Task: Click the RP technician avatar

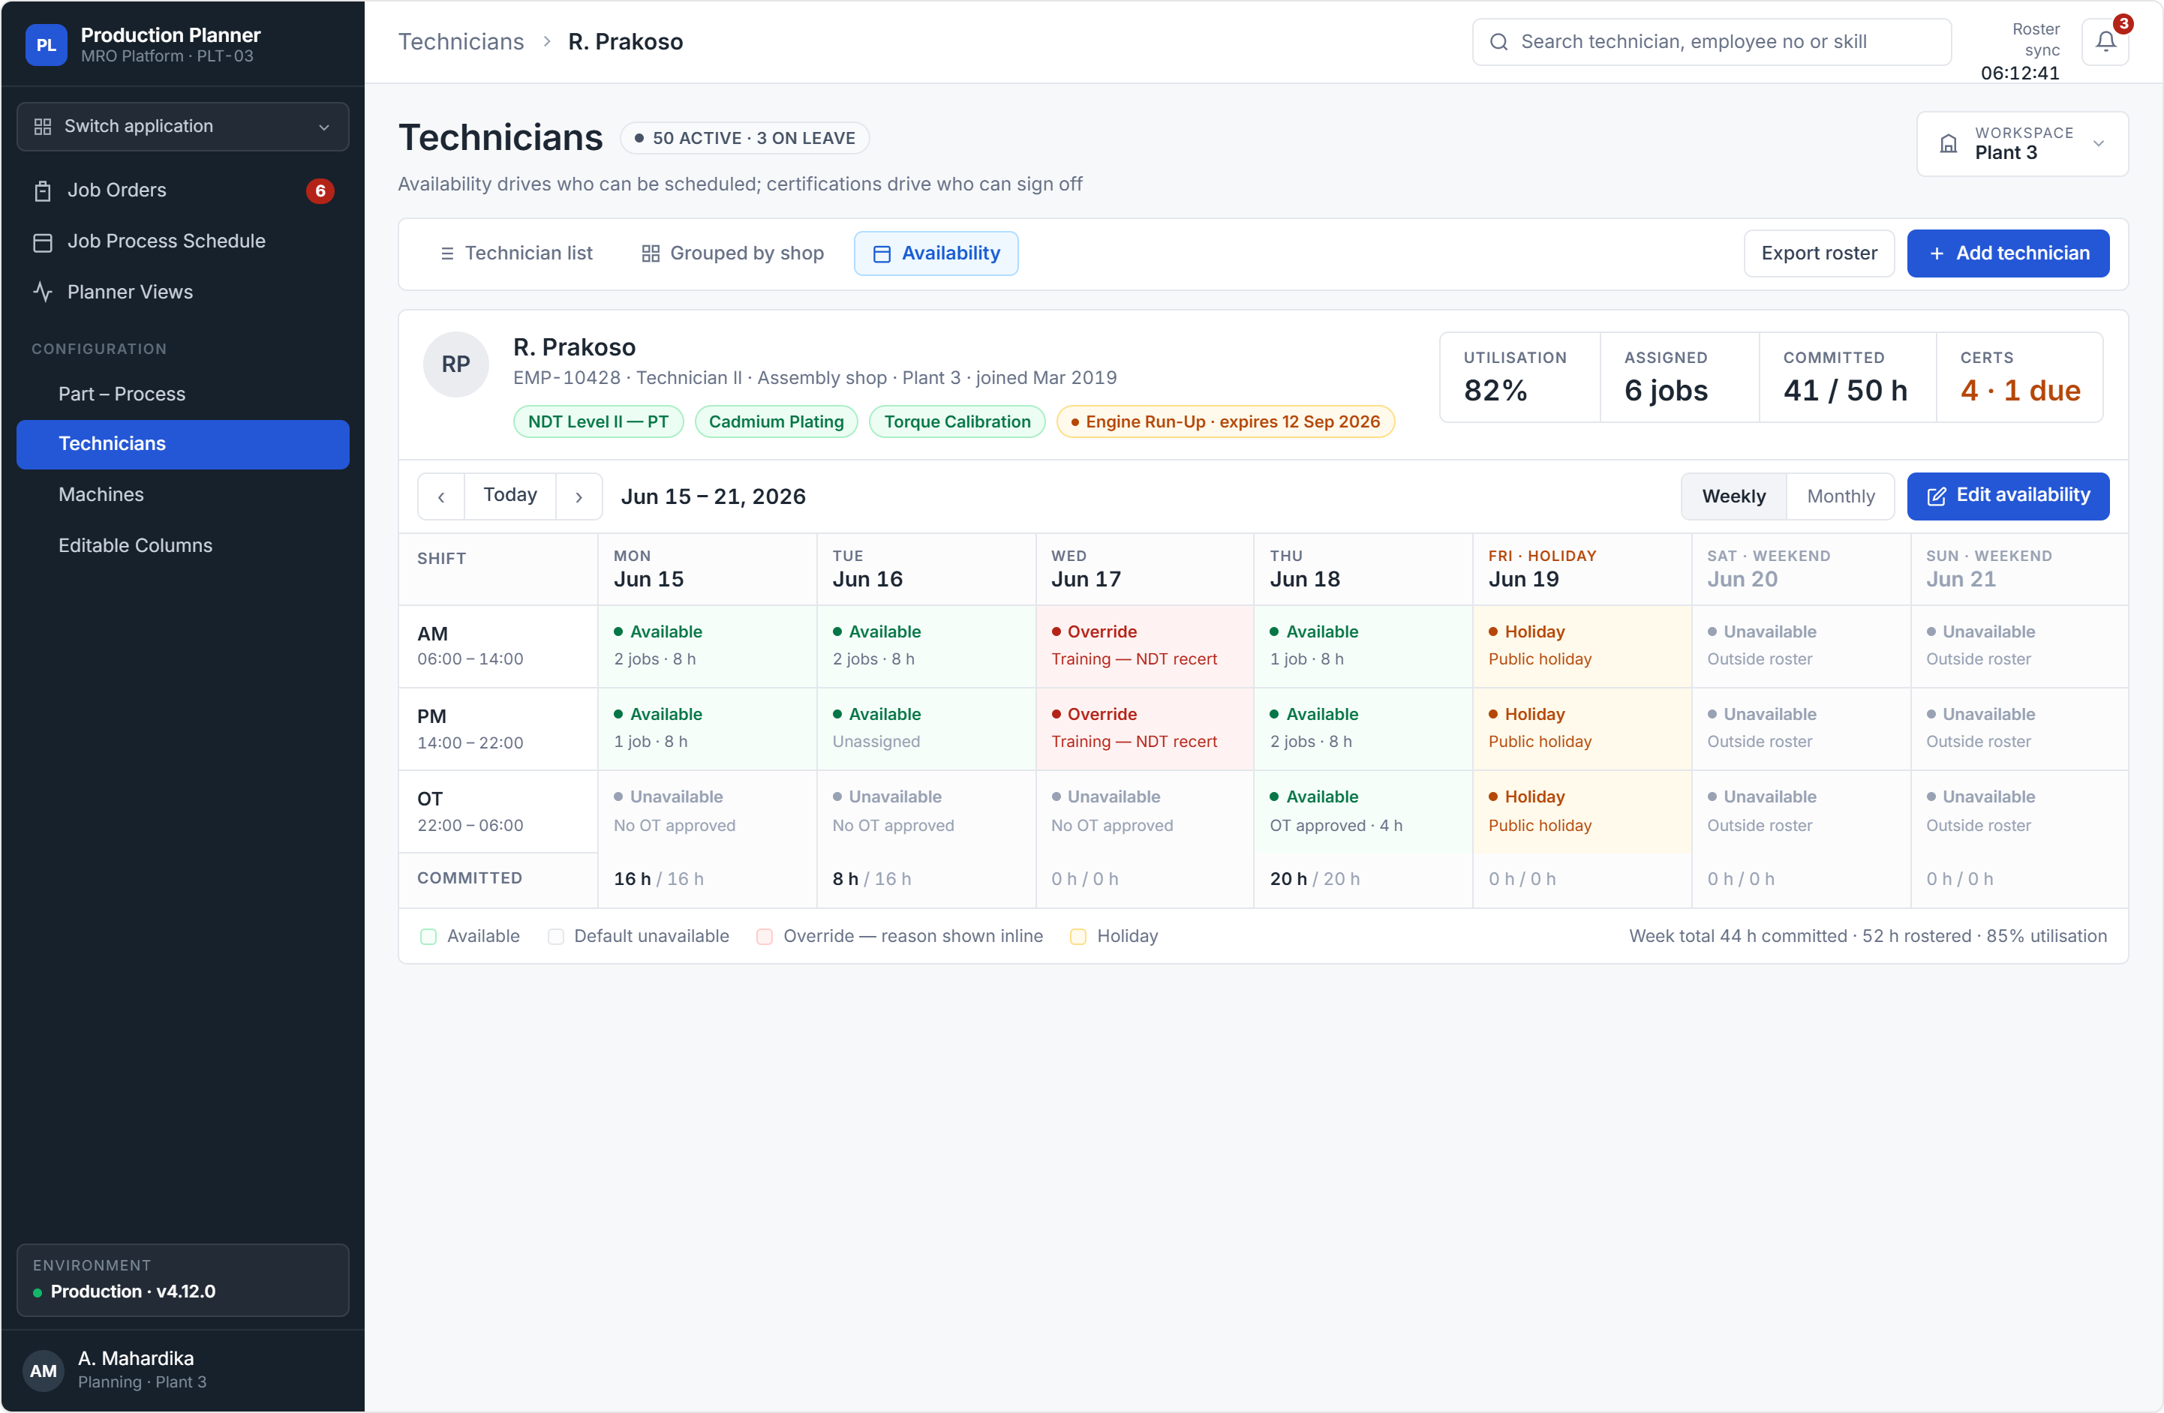Action: point(455,364)
